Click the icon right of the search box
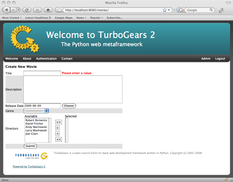This screenshot has height=182, width=233. [x=221, y=10]
